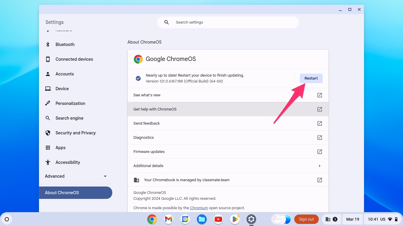Click the Device laptop icon
This screenshot has width=403, height=226.
[x=48, y=89]
